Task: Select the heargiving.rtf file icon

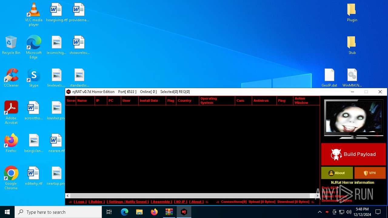Action: coord(56,13)
